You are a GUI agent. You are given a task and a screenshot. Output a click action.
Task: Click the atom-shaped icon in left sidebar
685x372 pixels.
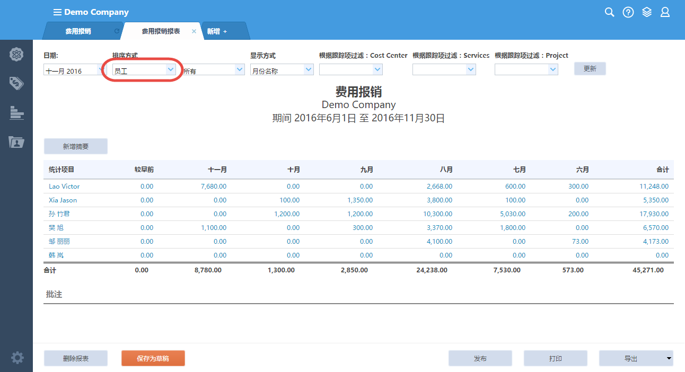click(x=16, y=54)
